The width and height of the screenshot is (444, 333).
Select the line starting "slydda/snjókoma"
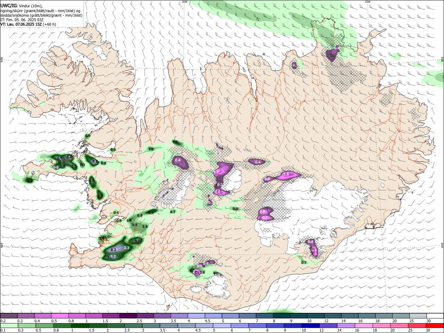pos(41,15)
